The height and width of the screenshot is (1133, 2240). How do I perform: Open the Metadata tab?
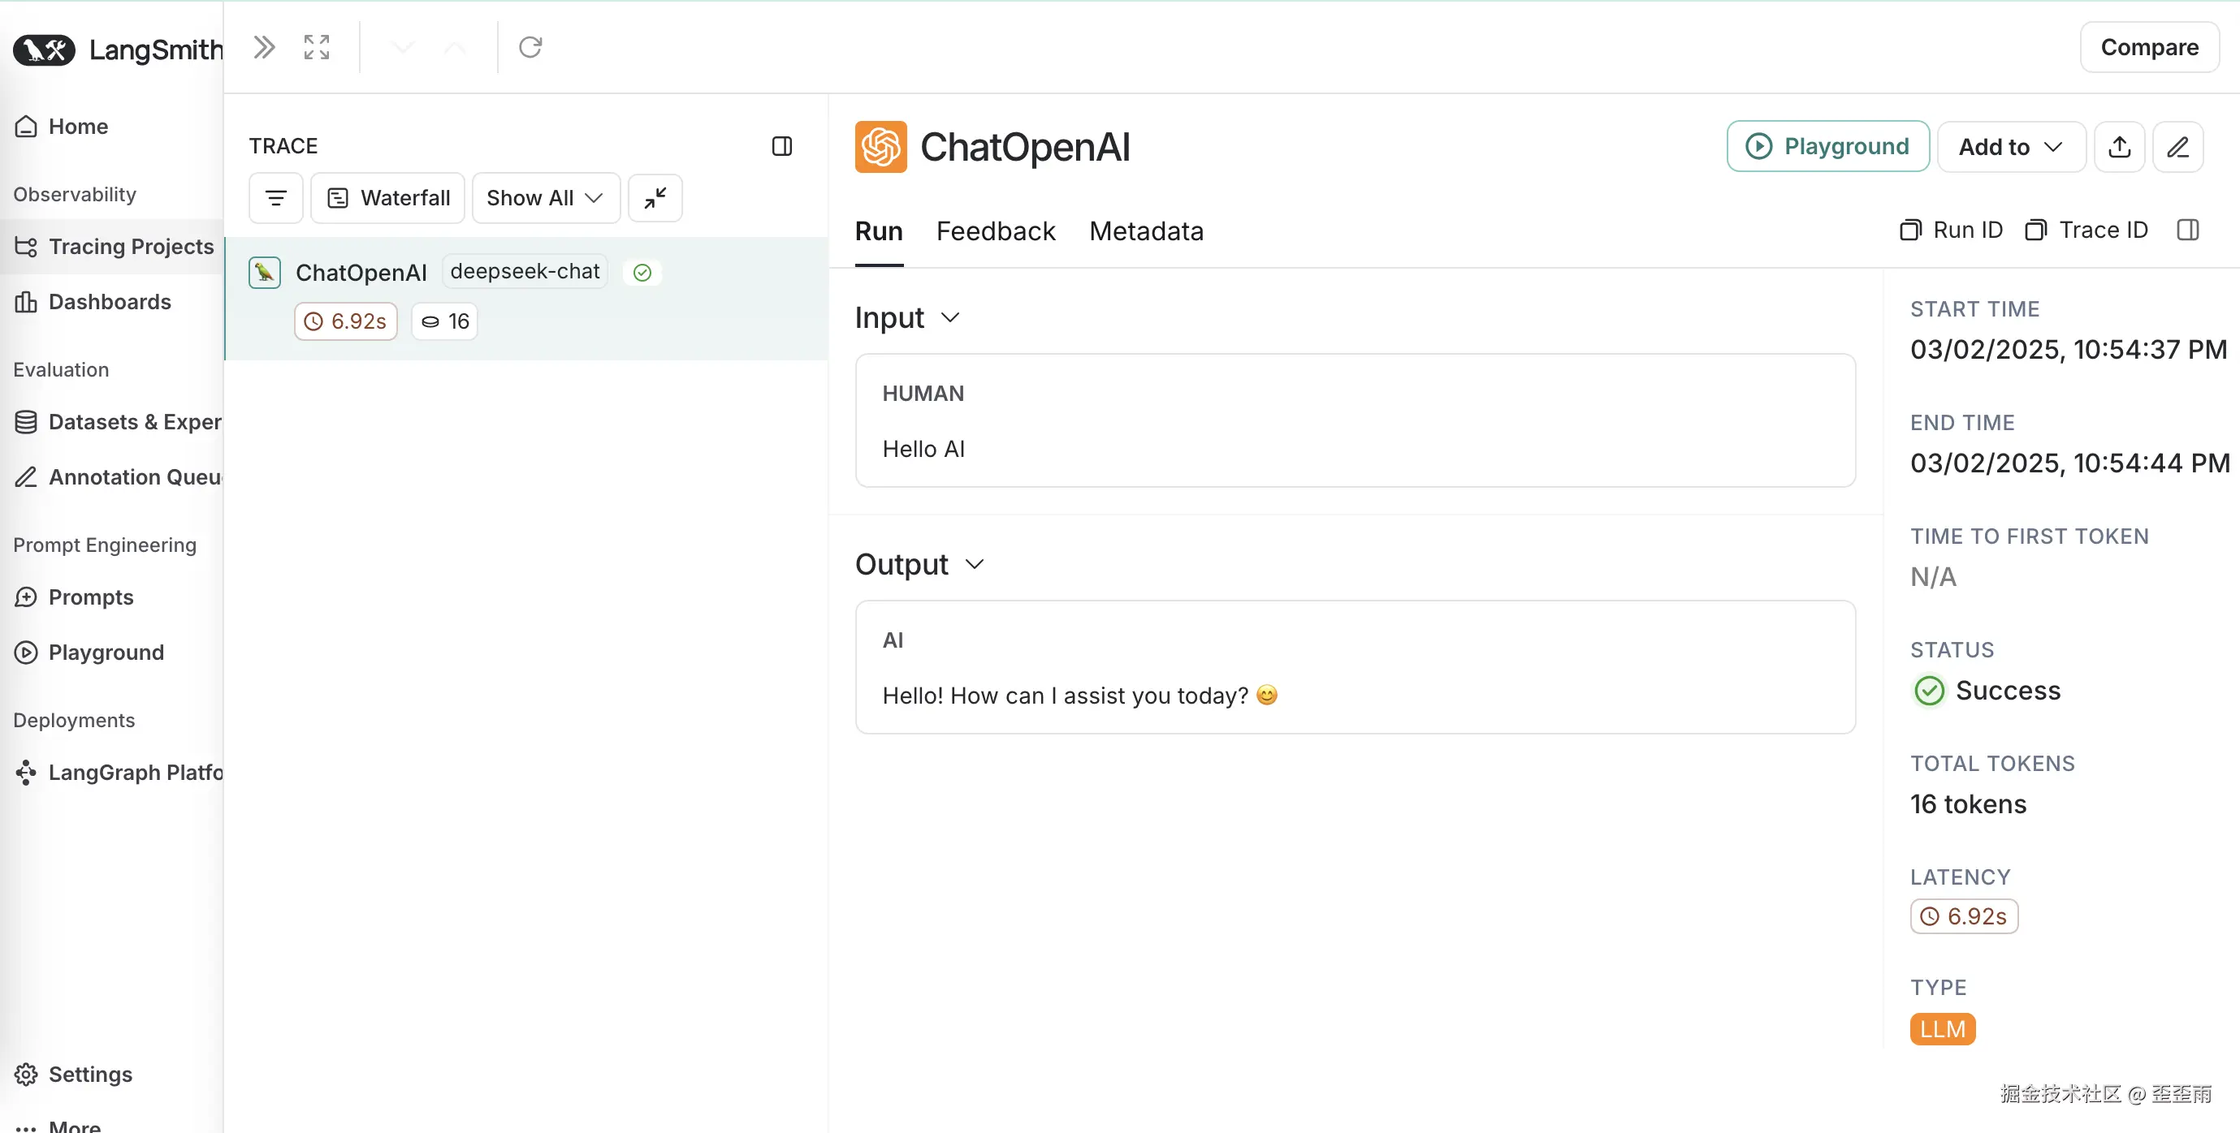tap(1145, 231)
